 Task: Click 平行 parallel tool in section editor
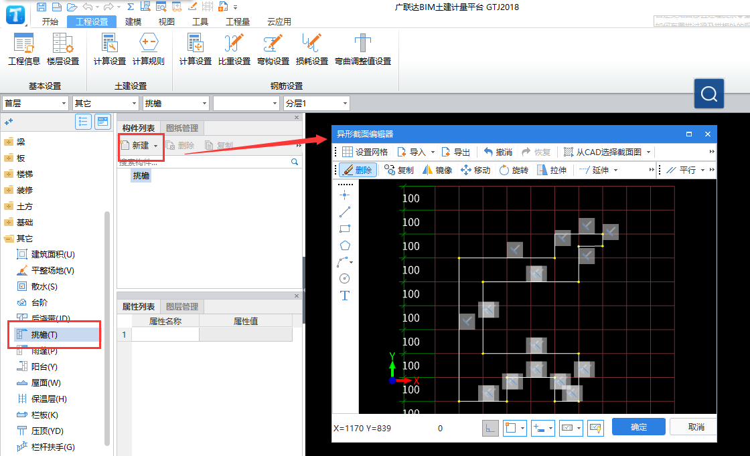coord(682,170)
